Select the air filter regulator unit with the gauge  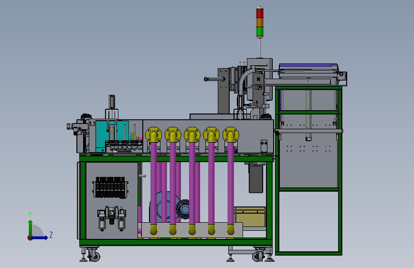pyautogui.click(x=111, y=218)
